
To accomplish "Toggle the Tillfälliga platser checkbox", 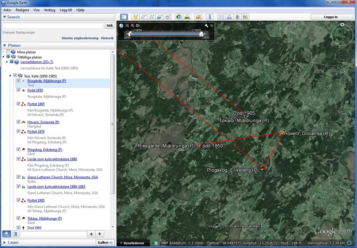I will [8, 56].
